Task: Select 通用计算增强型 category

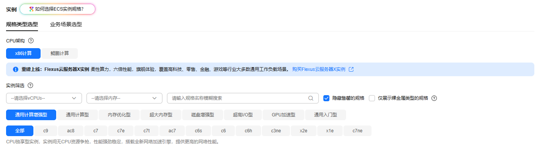Action: pos(31,115)
